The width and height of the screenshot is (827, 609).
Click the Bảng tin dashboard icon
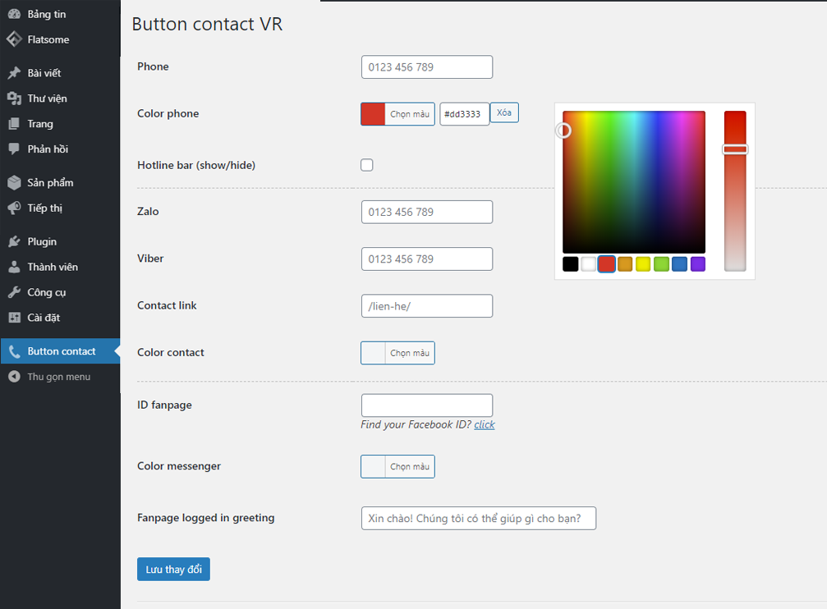click(x=14, y=14)
